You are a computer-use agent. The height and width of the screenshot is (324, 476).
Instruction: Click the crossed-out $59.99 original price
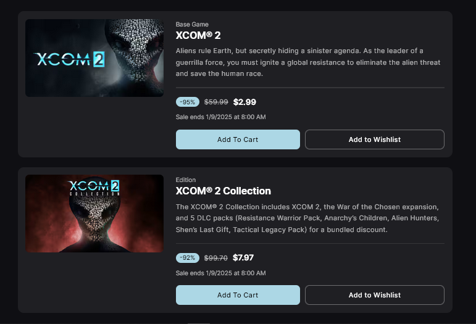[x=216, y=102]
